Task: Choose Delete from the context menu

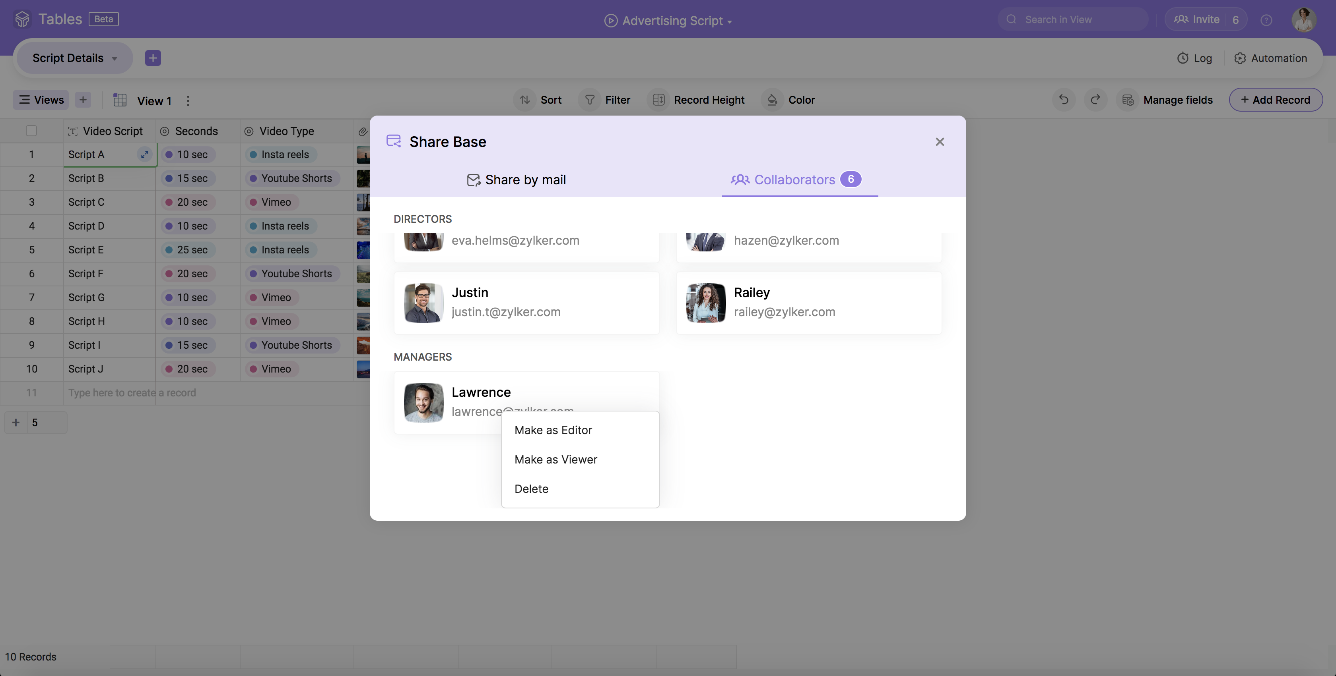Action: [x=531, y=489]
